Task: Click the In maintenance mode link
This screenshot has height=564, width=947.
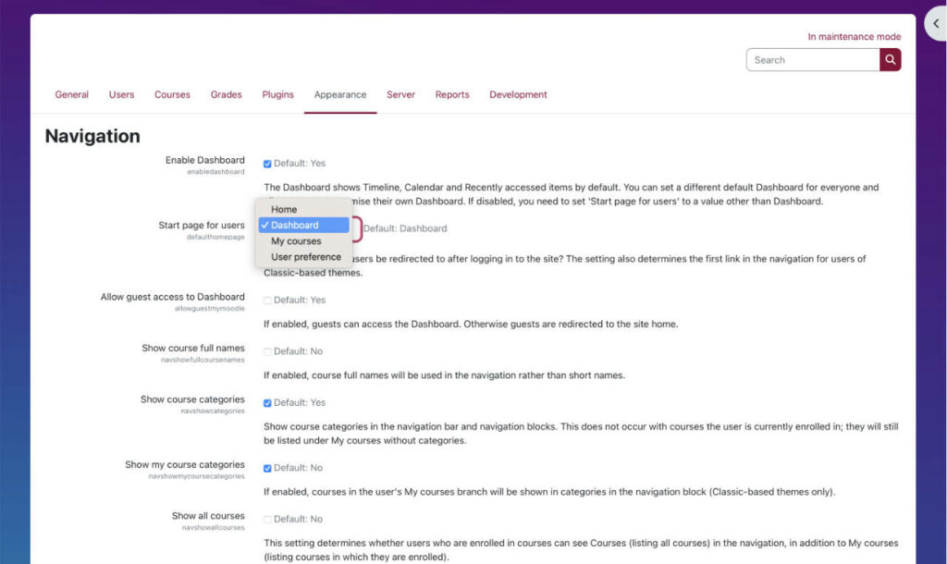Action: (x=854, y=36)
